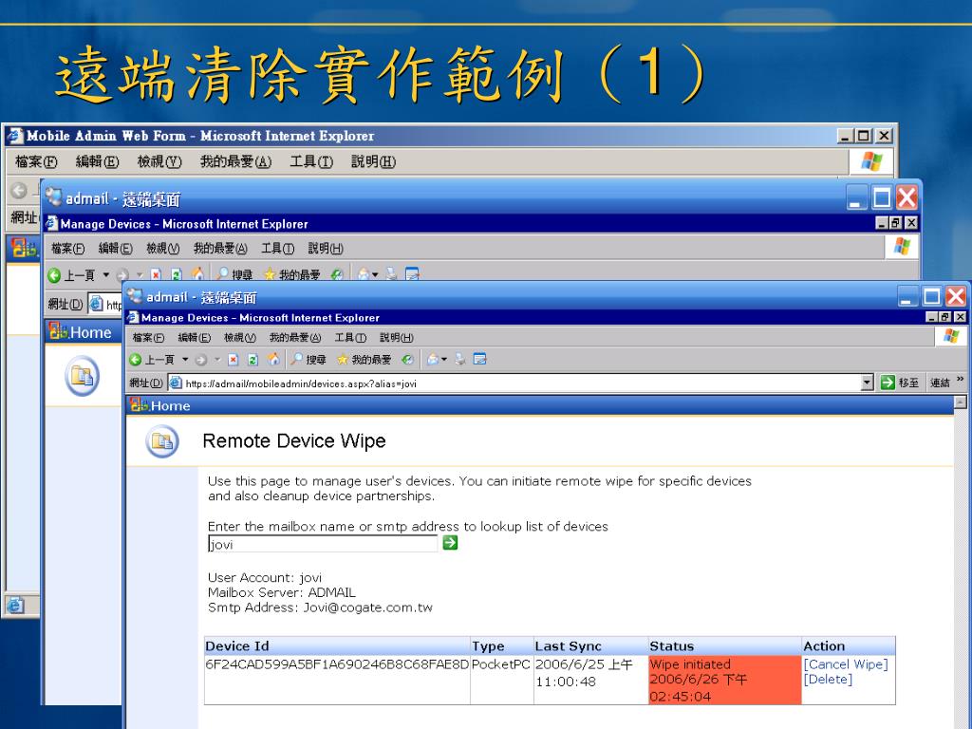Open 說明(H) menu in front Manage Devices window
Viewport: 972px width, 729px height.
coord(397,338)
